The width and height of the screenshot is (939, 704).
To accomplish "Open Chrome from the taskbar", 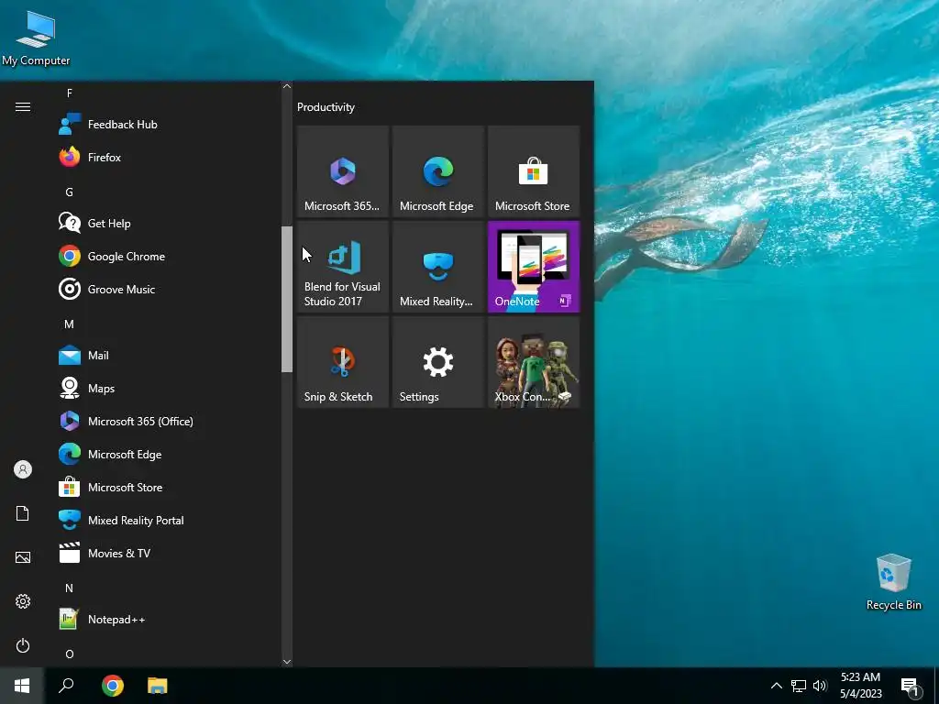I will click(113, 686).
